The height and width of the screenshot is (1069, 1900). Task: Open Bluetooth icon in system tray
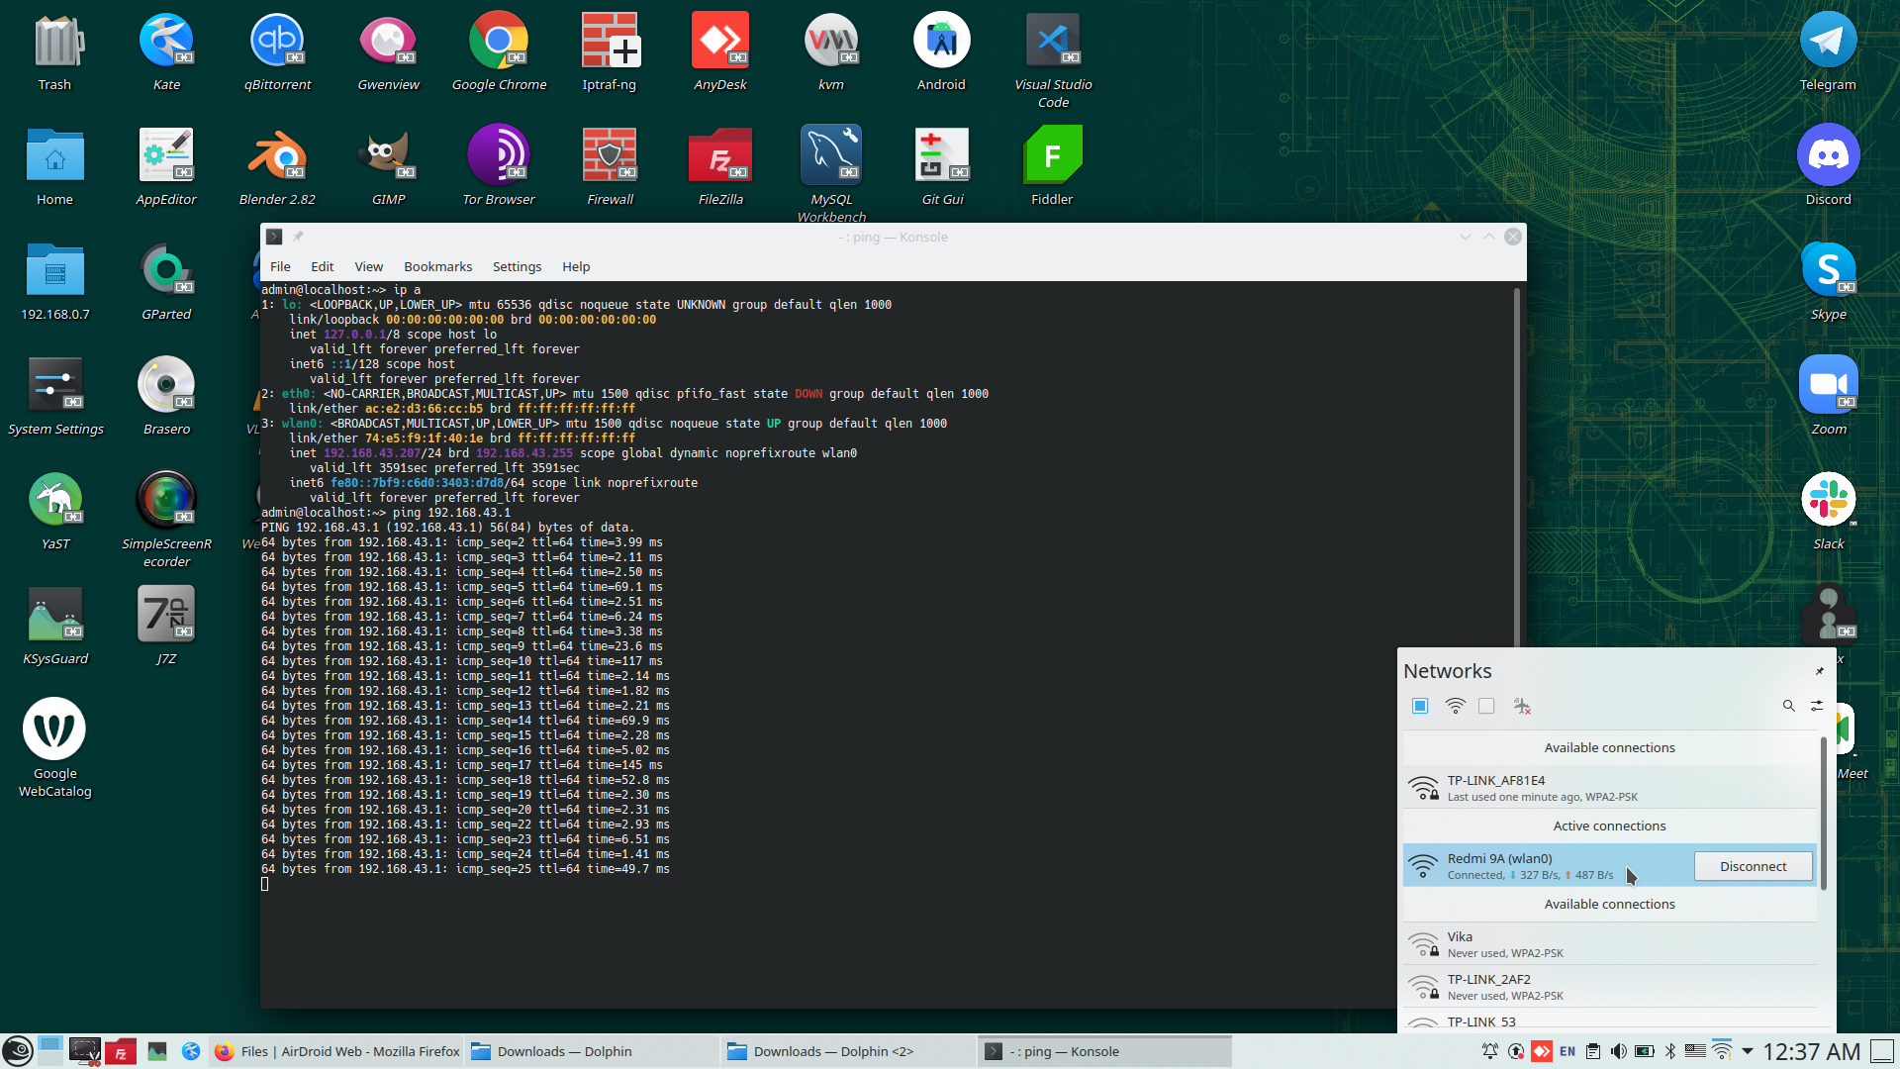point(1670,1051)
